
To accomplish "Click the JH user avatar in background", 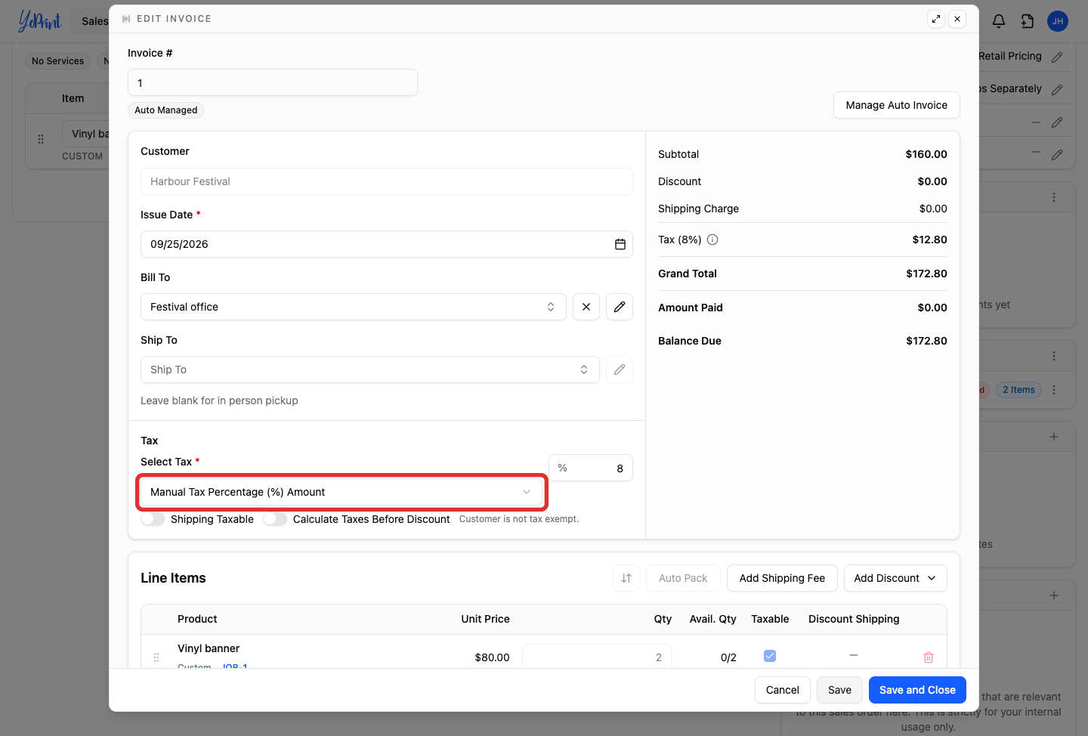I will pos(1058,21).
